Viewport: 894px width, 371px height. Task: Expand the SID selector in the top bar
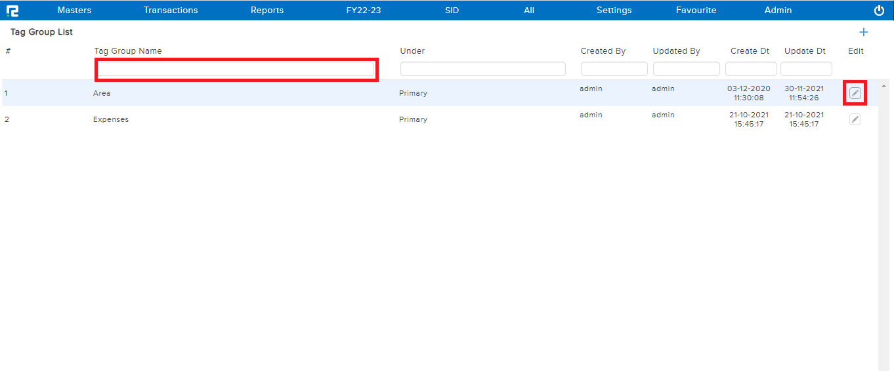tap(452, 10)
